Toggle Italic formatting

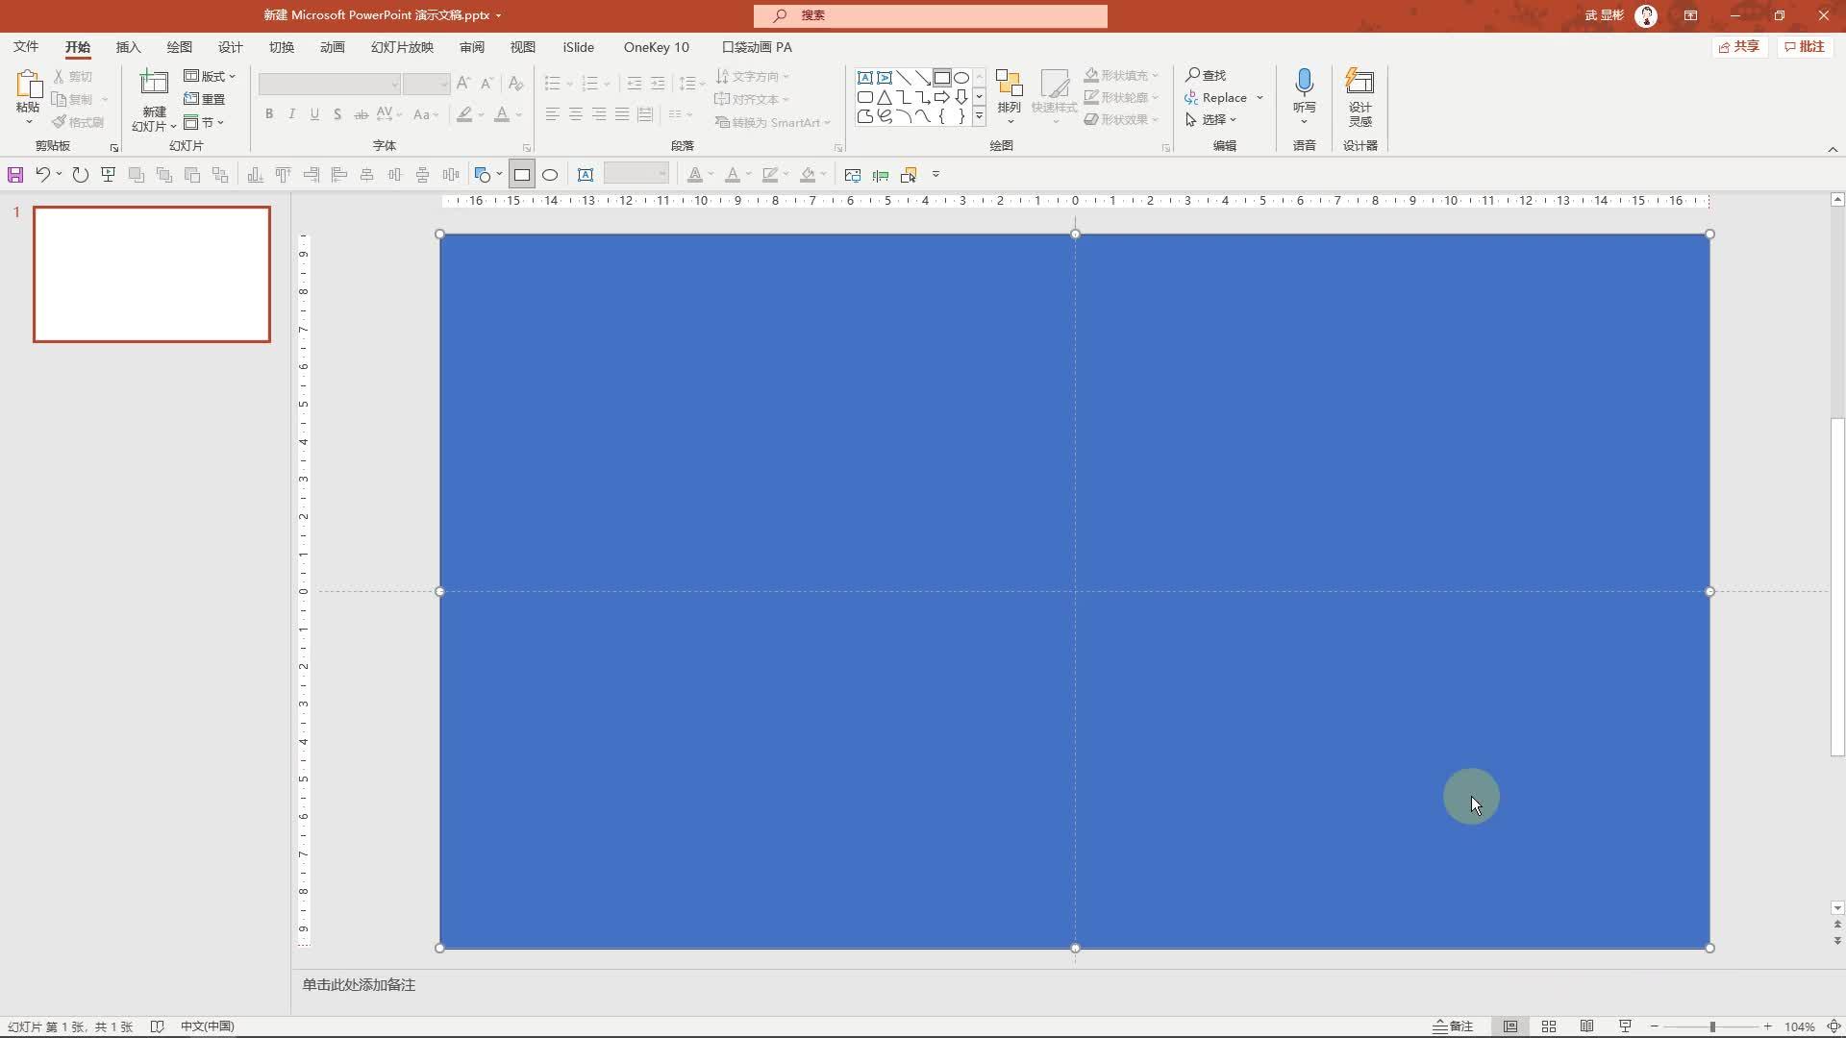[291, 114]
